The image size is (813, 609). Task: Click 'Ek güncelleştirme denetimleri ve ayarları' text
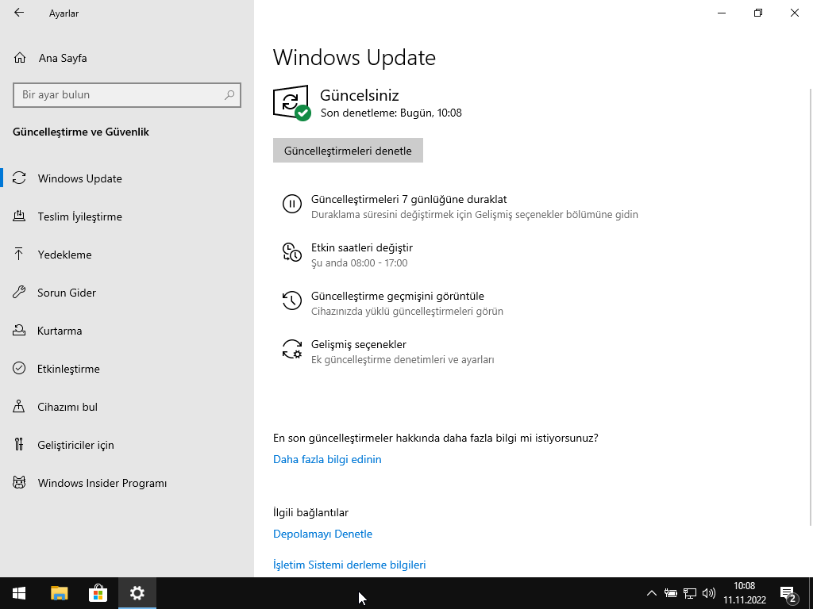click(403, 359)
